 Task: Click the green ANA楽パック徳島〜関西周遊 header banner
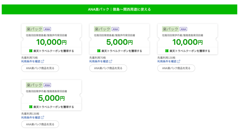(x=120, y=9)
